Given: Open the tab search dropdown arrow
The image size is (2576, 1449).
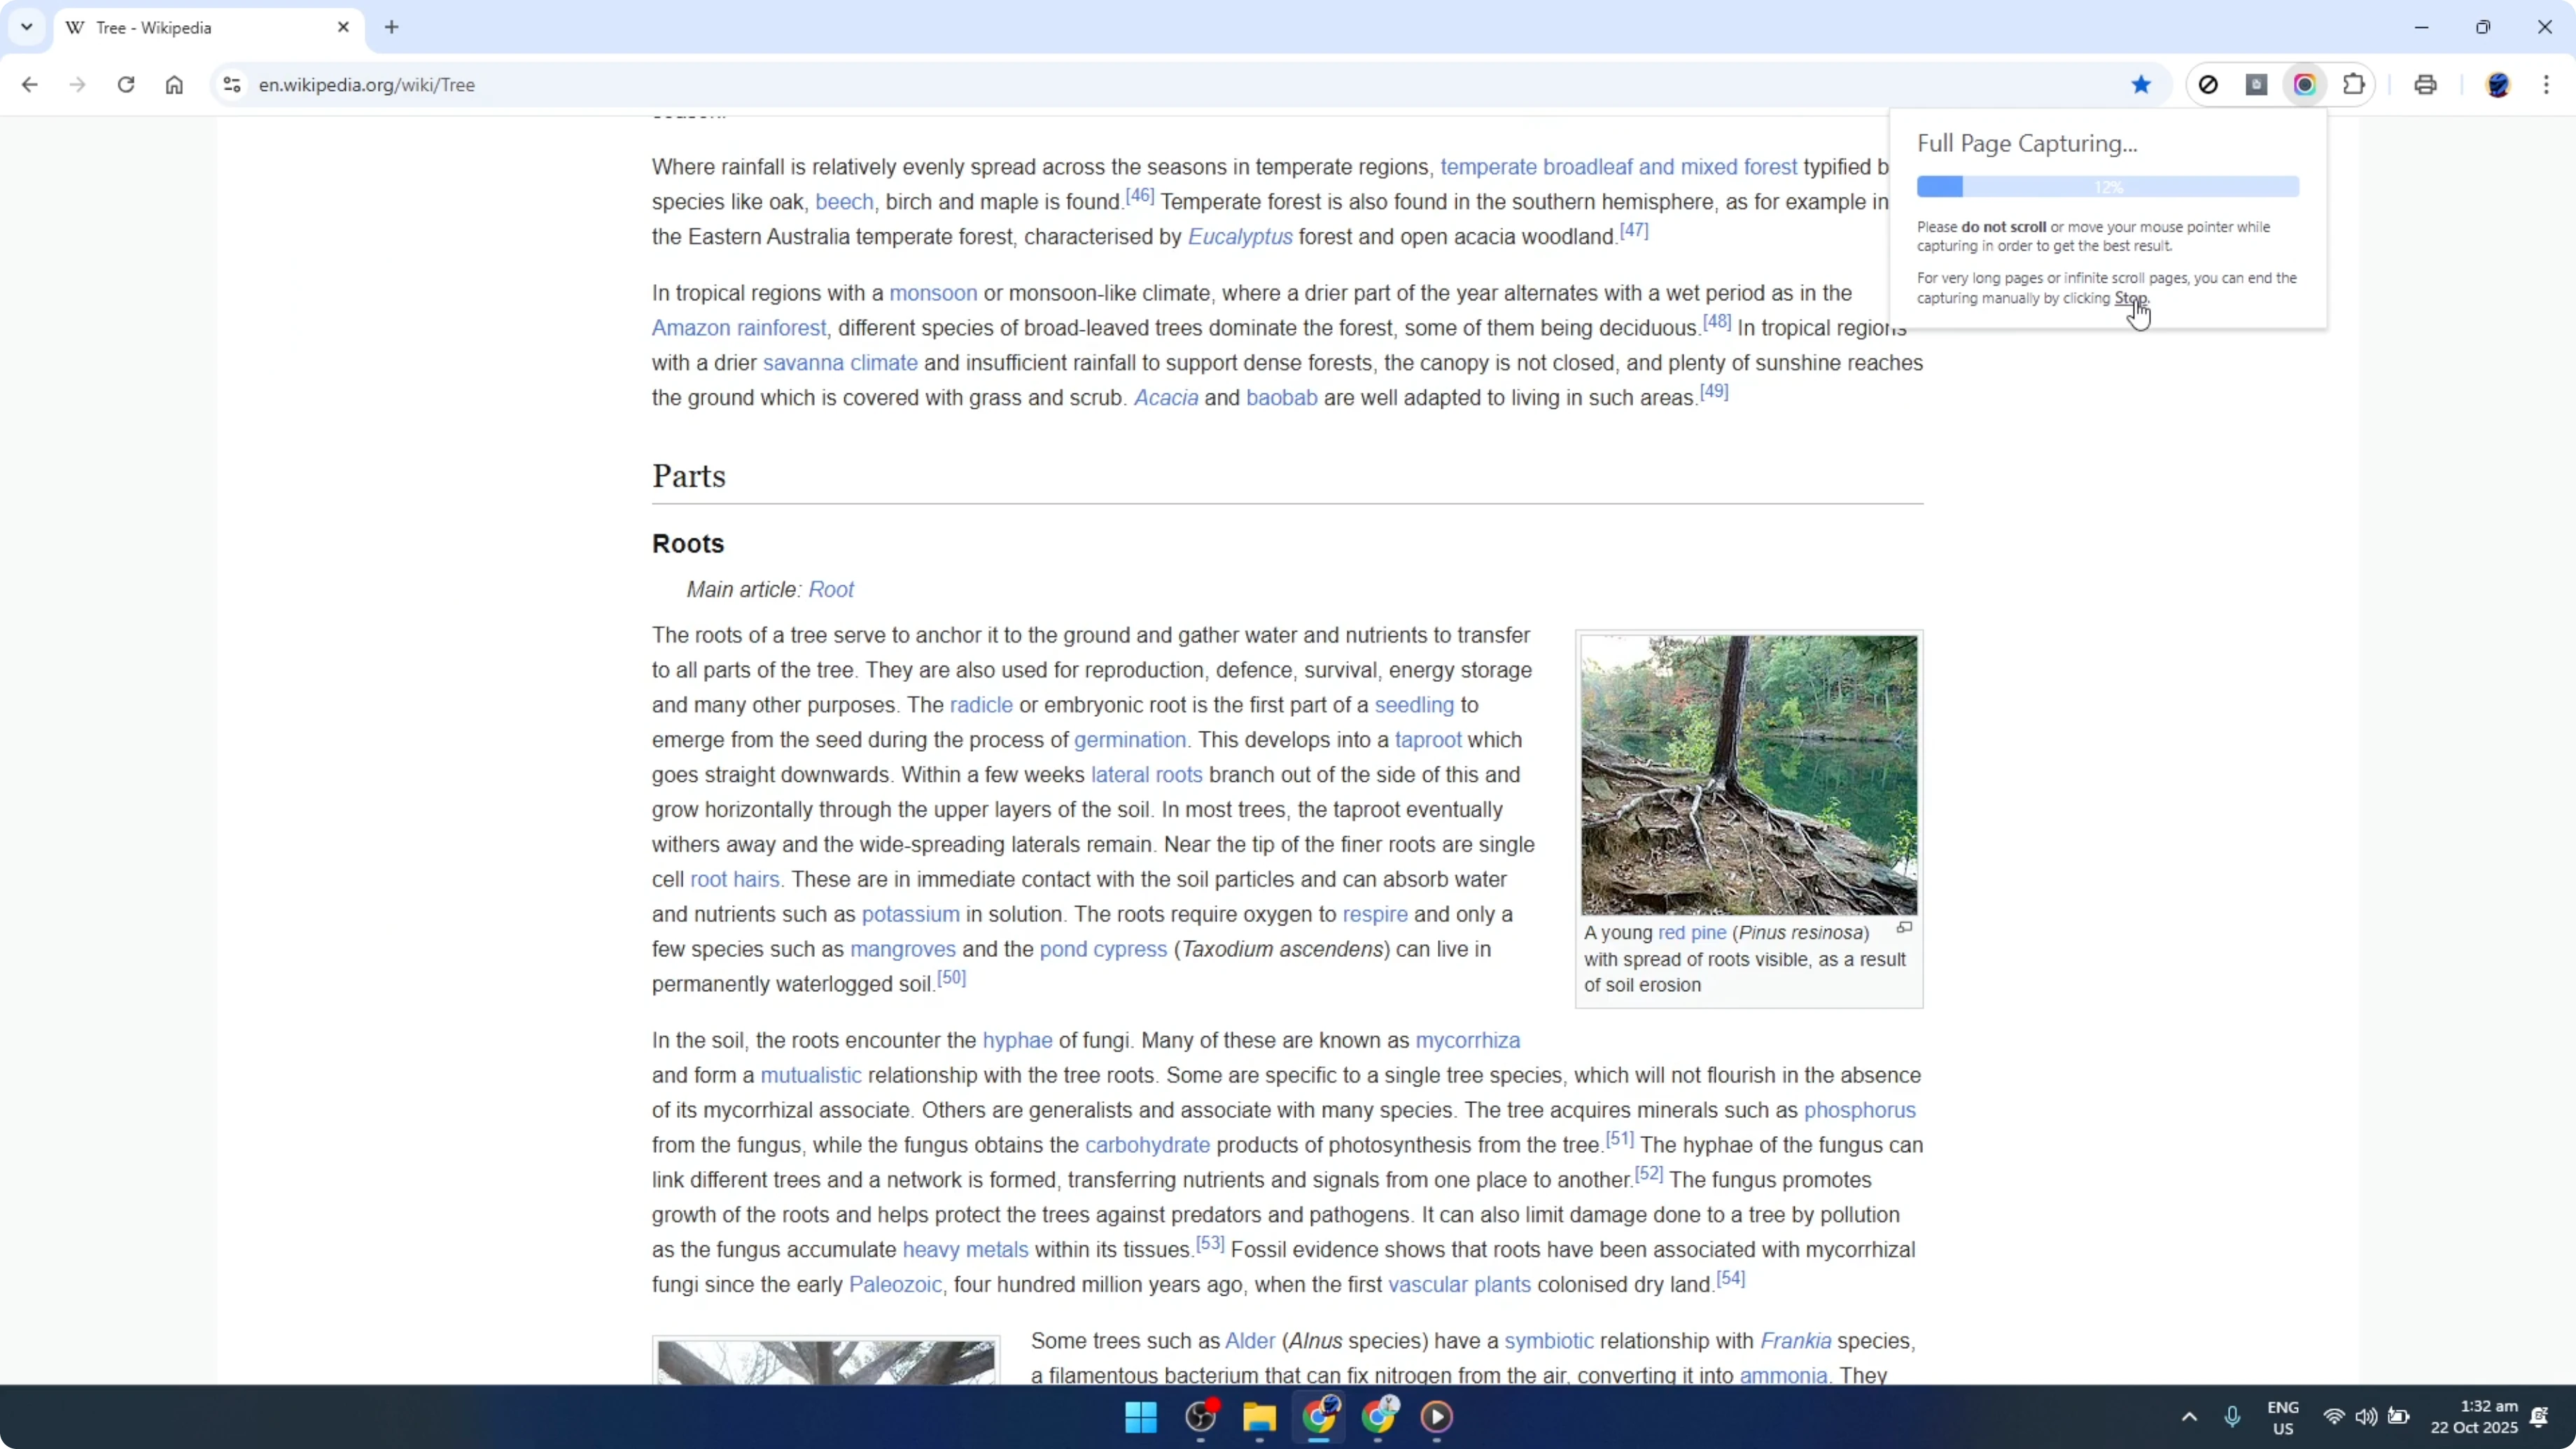Looking at the screenshot, I should [27, 27].
